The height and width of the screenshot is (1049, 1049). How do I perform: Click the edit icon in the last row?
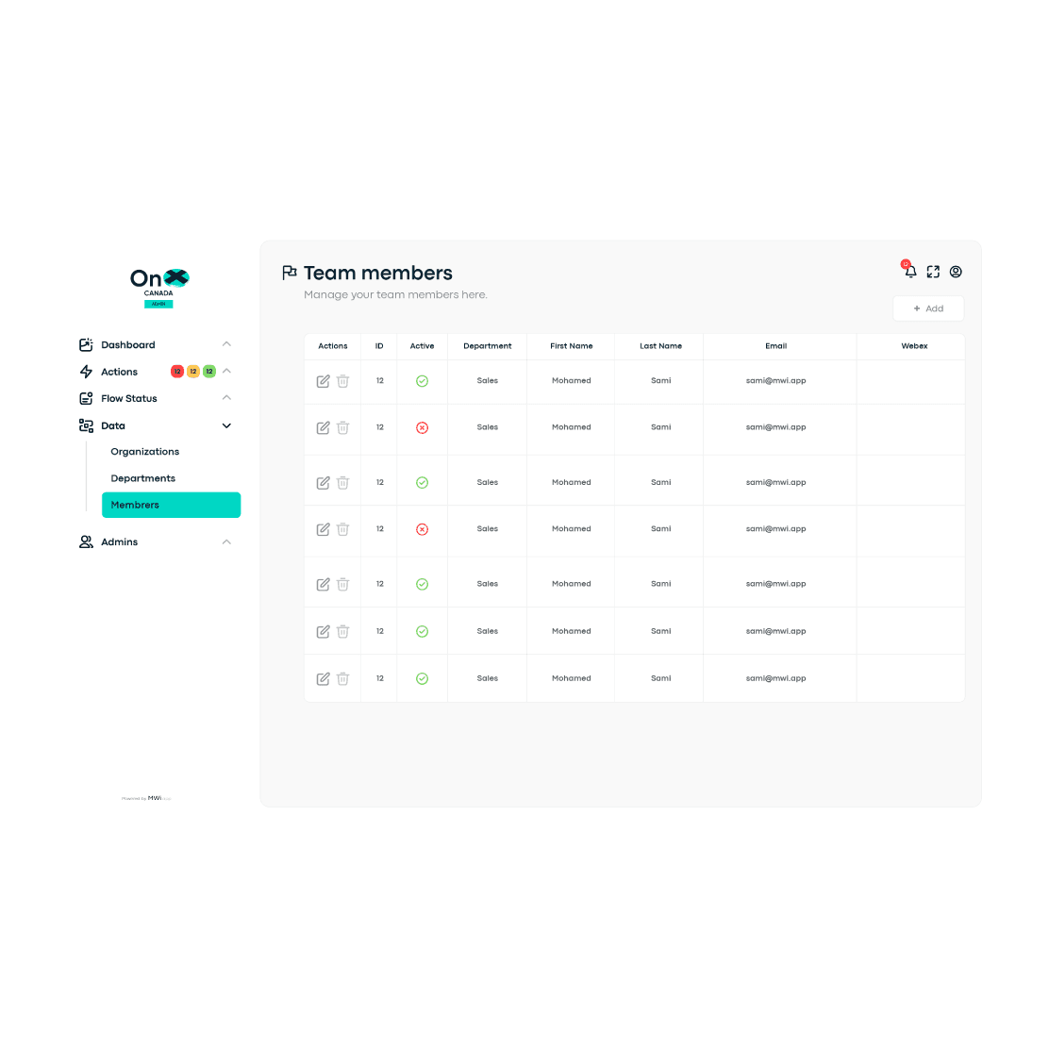[323, 679]
